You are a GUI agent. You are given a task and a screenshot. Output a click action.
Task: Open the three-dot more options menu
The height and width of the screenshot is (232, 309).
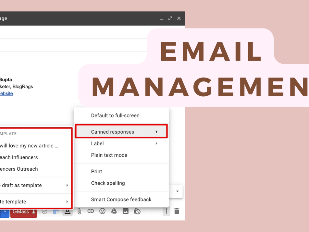pos(167,211)
